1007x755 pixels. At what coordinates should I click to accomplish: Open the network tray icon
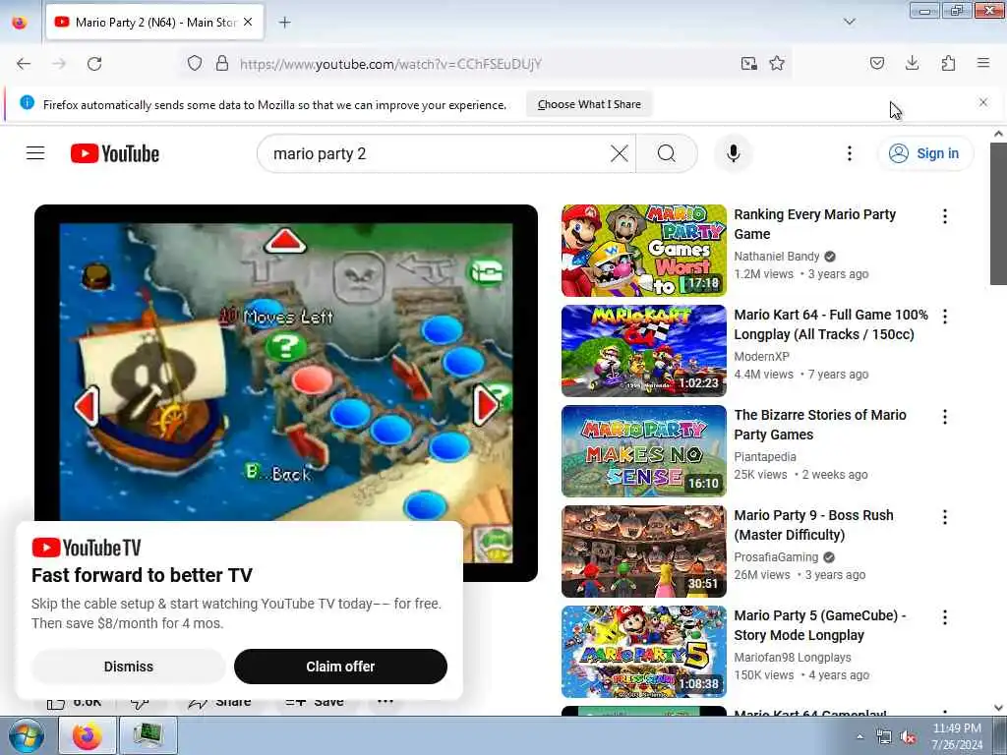coord(884,737)
